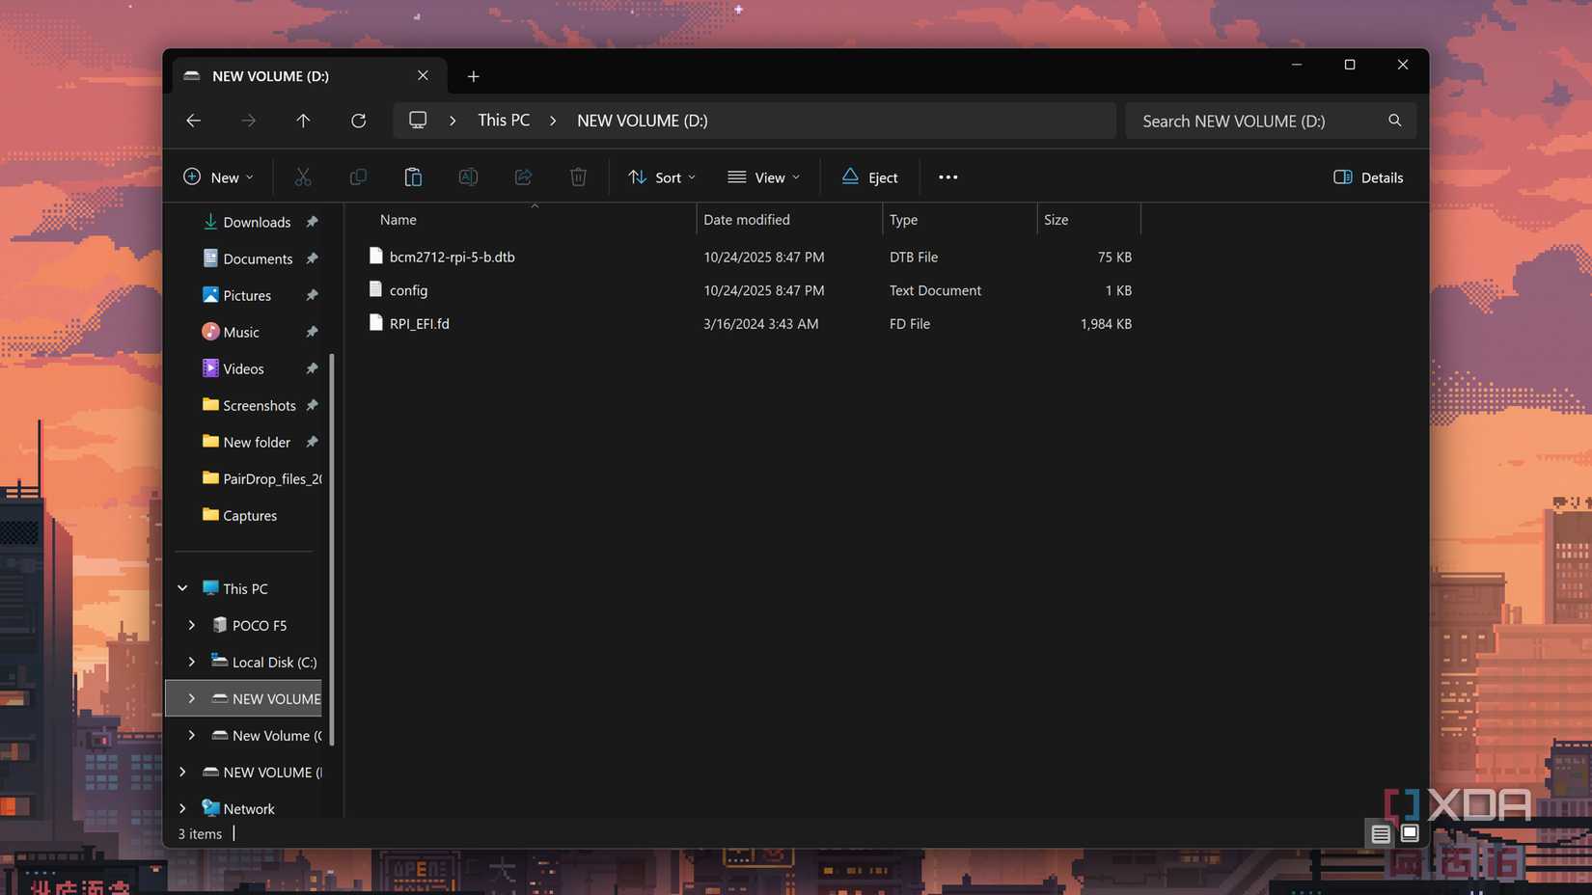
Task: Click the Paste clipboard icon
Action: pyautogui.click(x=413, y=177)
